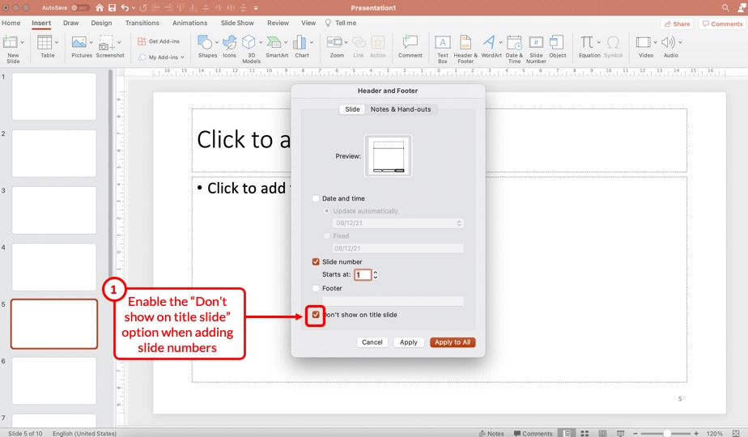The height and width of the screenshot is (437, 748).
Task: Insert Pictures from the ribbon
Action: (x=79, y=42)
